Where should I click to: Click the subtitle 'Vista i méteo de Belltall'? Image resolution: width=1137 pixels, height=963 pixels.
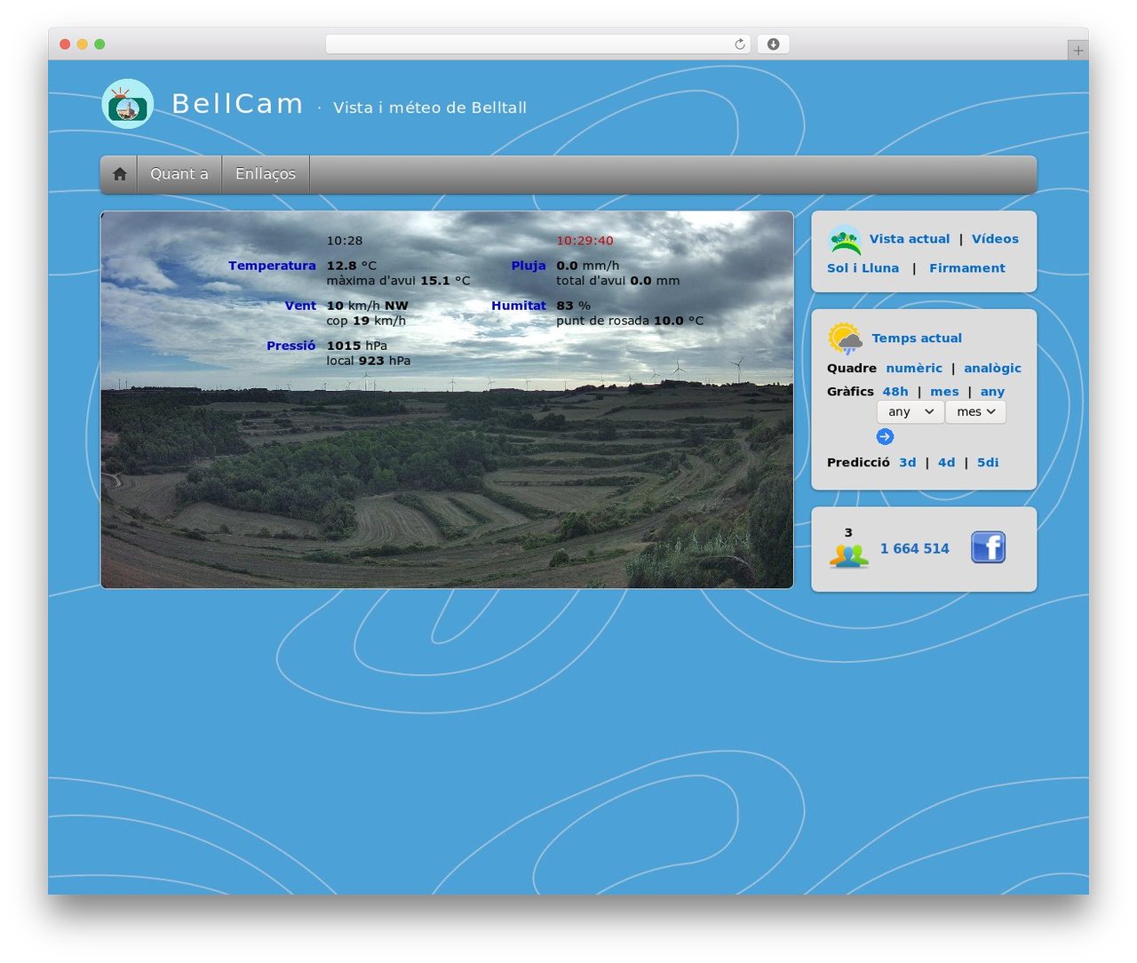click(x=430, y=107)
